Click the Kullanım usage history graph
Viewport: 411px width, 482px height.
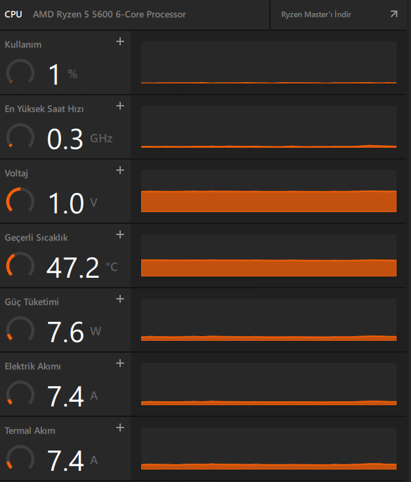tap(269, 63)
